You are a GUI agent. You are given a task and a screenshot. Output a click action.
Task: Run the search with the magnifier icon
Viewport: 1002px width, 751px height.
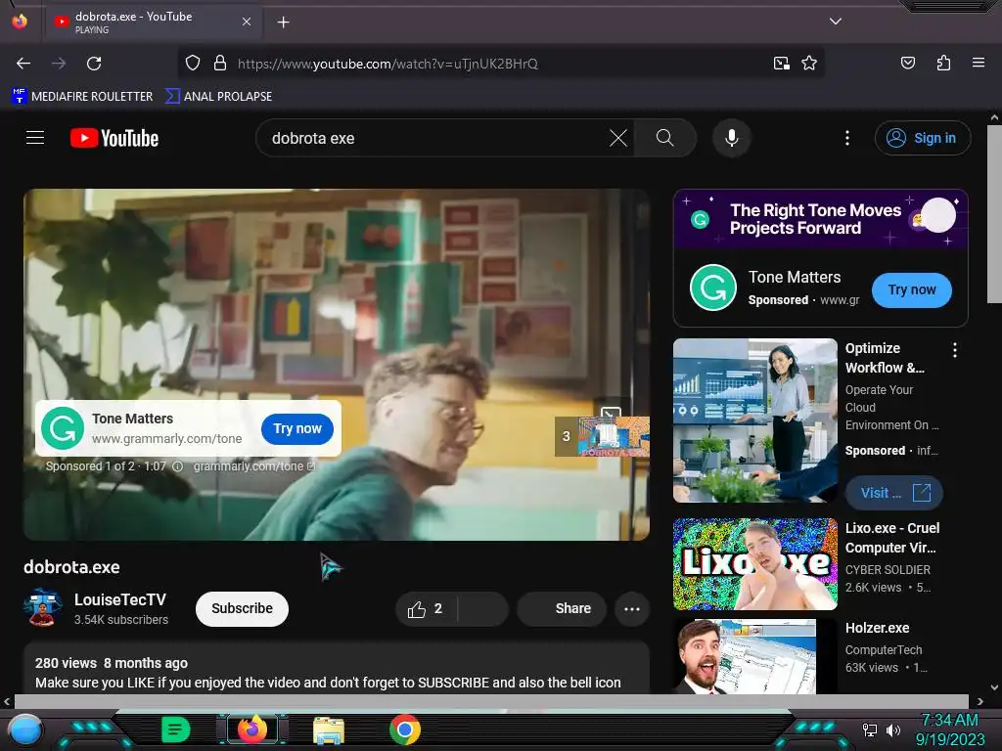[x=664, y=138]
